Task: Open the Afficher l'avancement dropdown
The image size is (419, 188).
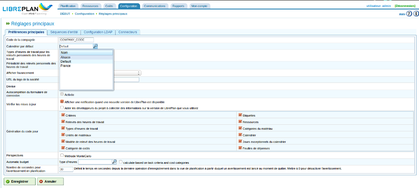Action: coord(139,73)
